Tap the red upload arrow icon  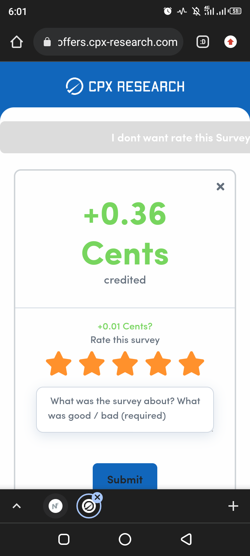231,42
